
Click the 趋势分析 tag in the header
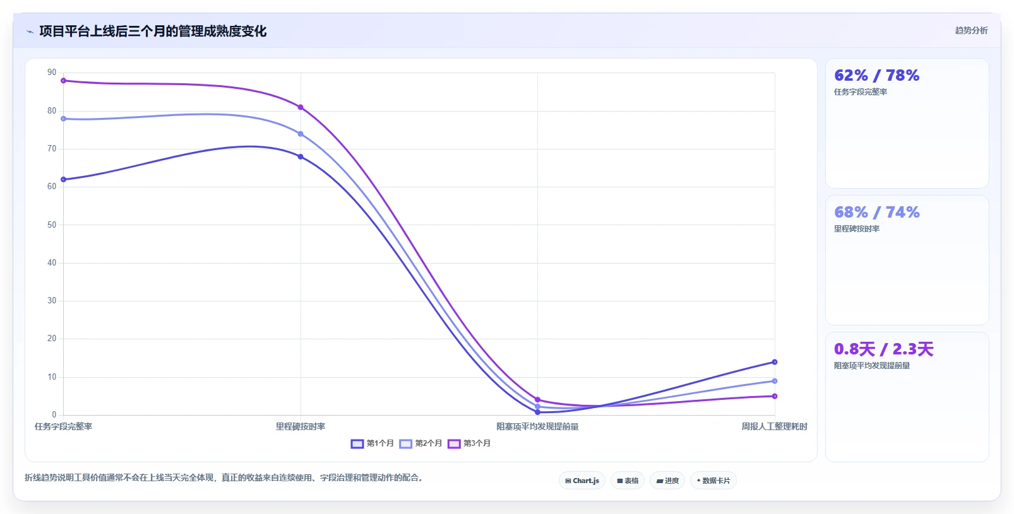971,30
